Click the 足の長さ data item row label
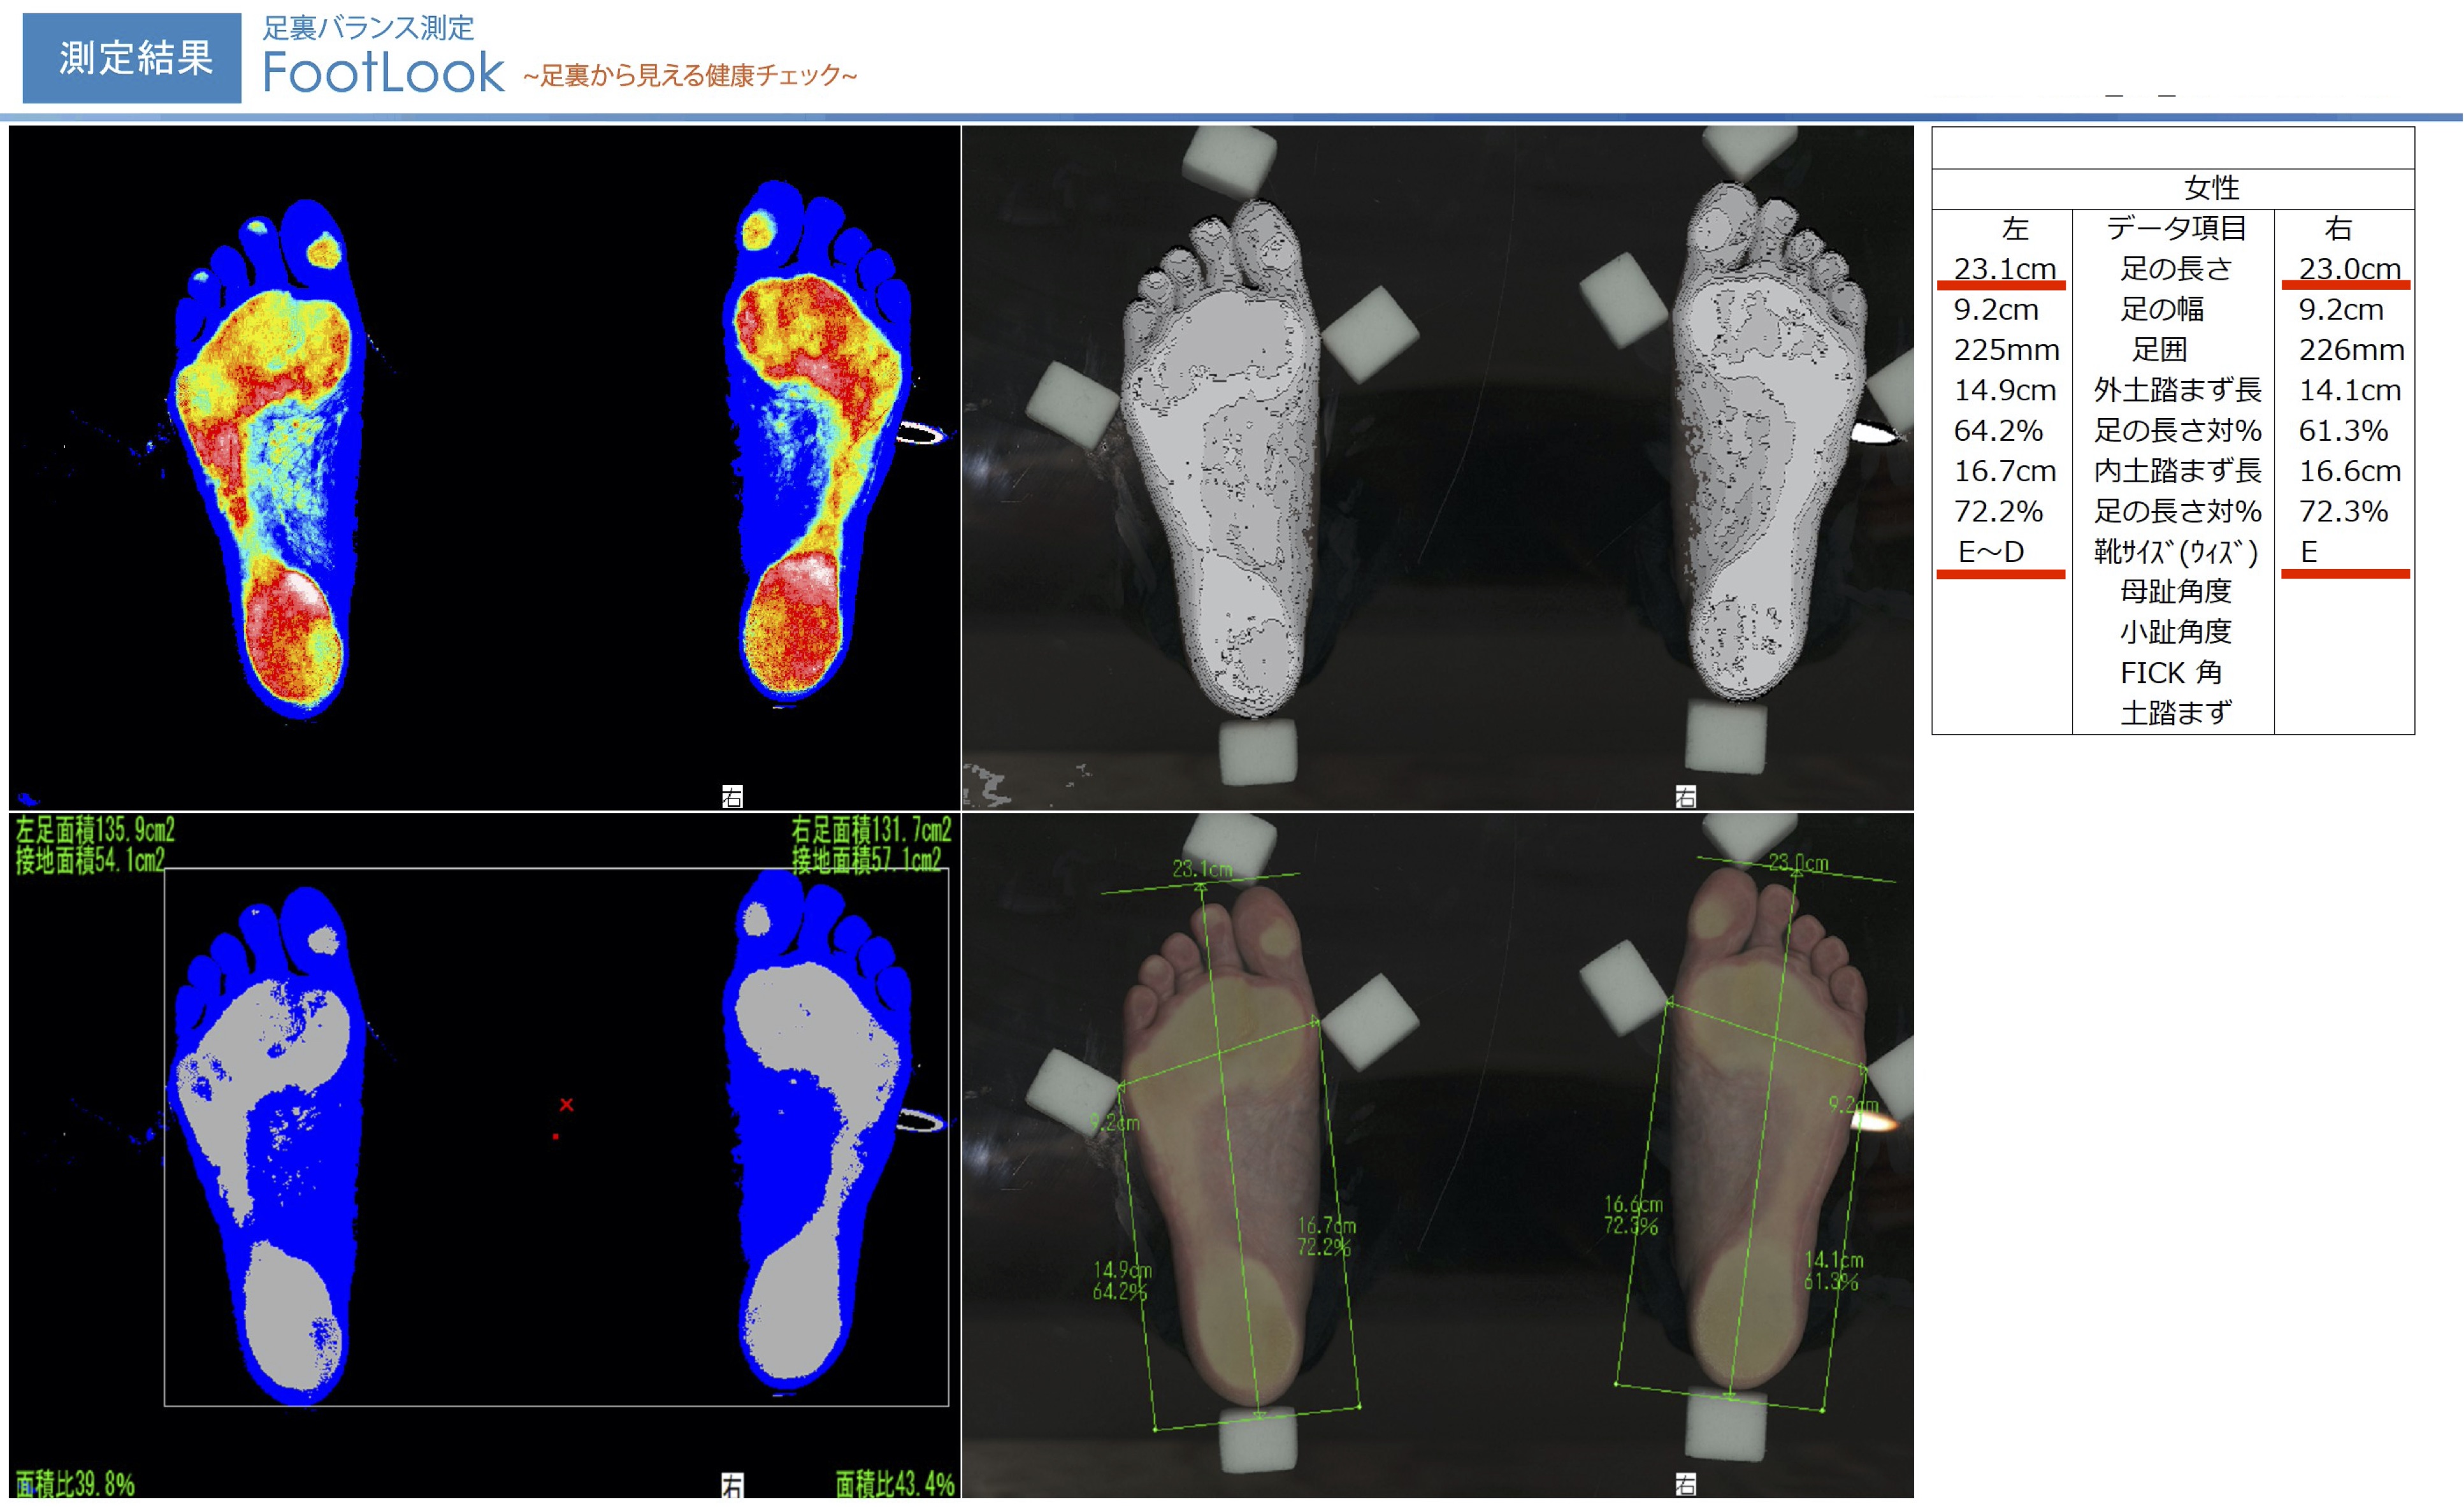This screenshot has height=1507, width=2464. point(2176,269)
